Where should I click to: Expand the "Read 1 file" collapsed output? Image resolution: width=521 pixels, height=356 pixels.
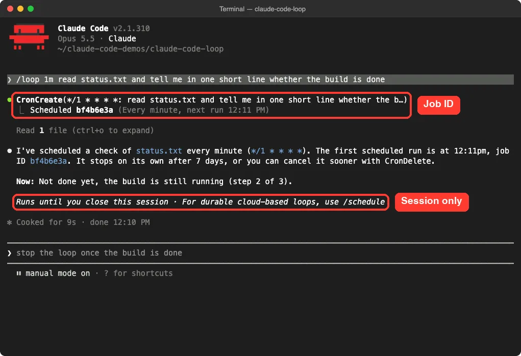click(85, 131)
